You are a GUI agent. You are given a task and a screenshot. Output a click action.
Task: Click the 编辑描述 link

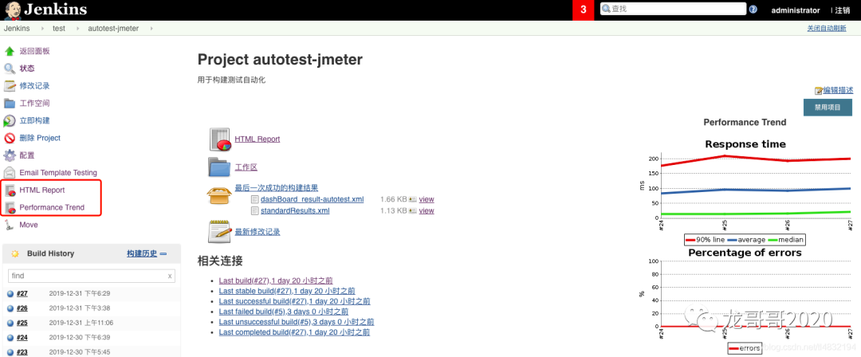(x=838, y=91)
